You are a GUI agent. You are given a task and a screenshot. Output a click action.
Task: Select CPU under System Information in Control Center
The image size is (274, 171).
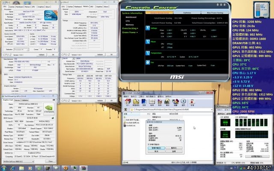[128, 21]
